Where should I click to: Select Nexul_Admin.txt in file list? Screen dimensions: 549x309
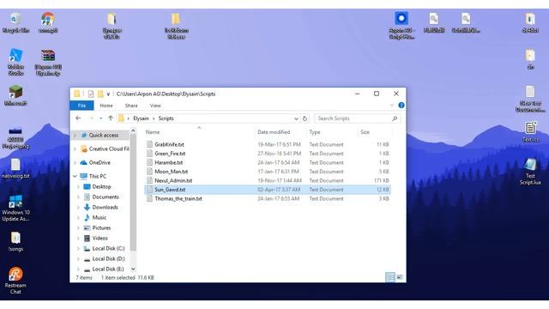(x=268, y=180)
